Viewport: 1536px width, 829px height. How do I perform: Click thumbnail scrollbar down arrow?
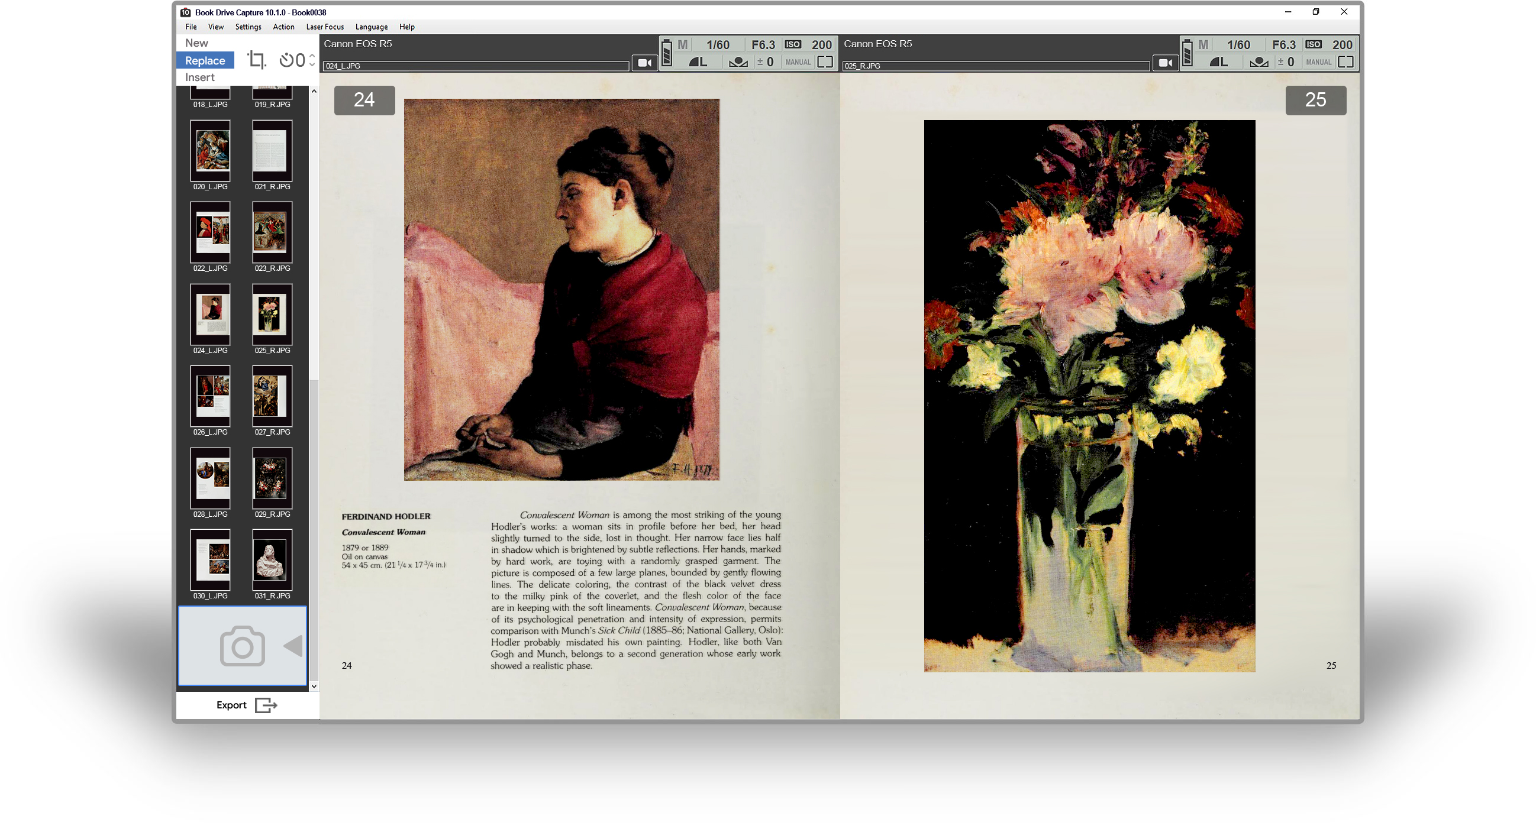point(314,686)
